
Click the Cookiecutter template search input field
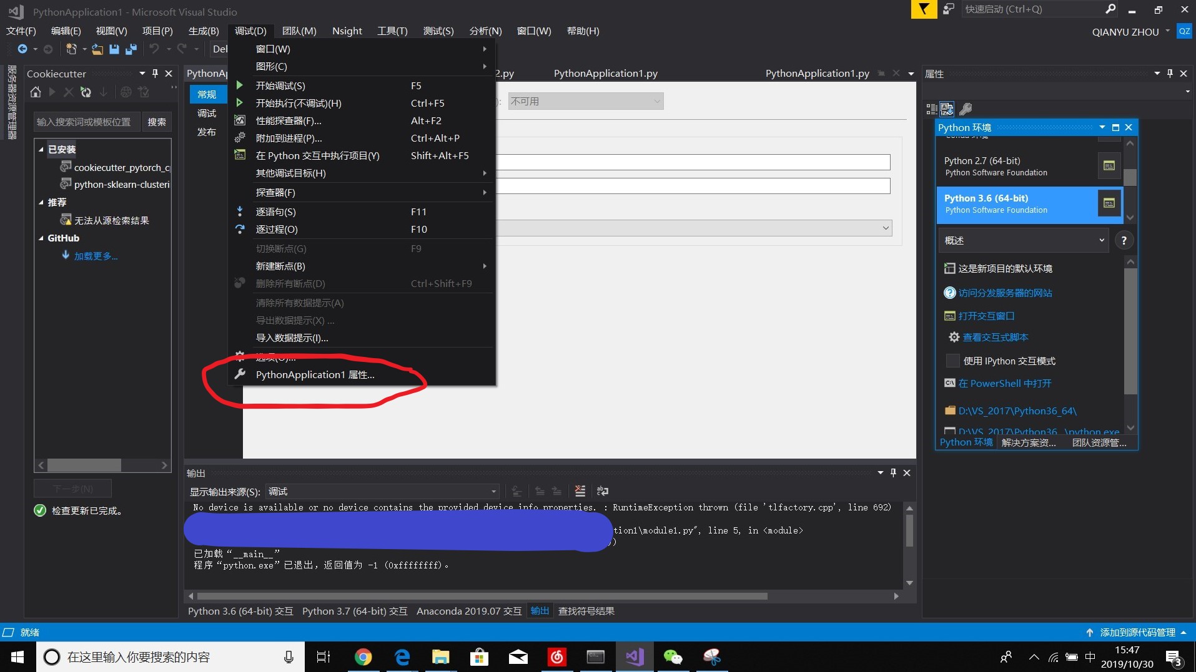click(x=87, y=122)
